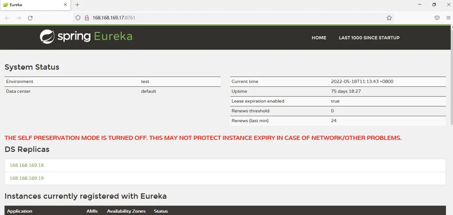Click the back navigation arrow
Image resolution: width=453 pixels, height=215 pixels.
click(7, 18)
